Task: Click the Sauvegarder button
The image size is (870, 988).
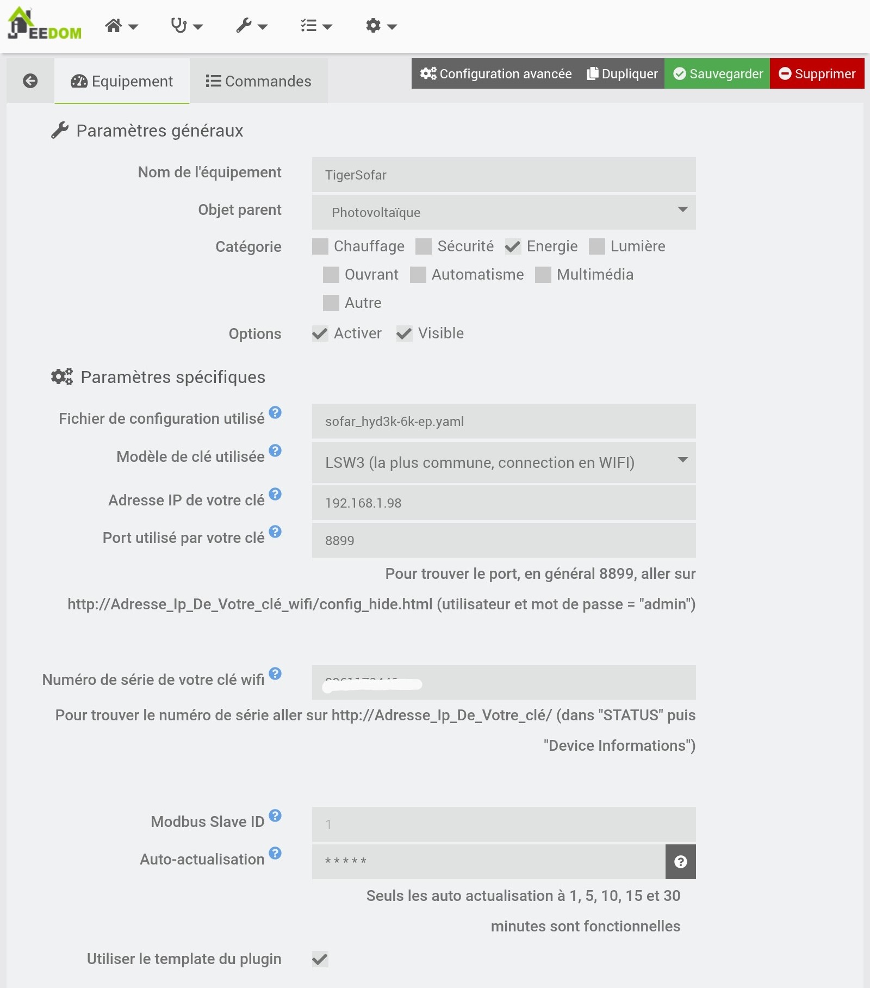Action: [717, 73]
